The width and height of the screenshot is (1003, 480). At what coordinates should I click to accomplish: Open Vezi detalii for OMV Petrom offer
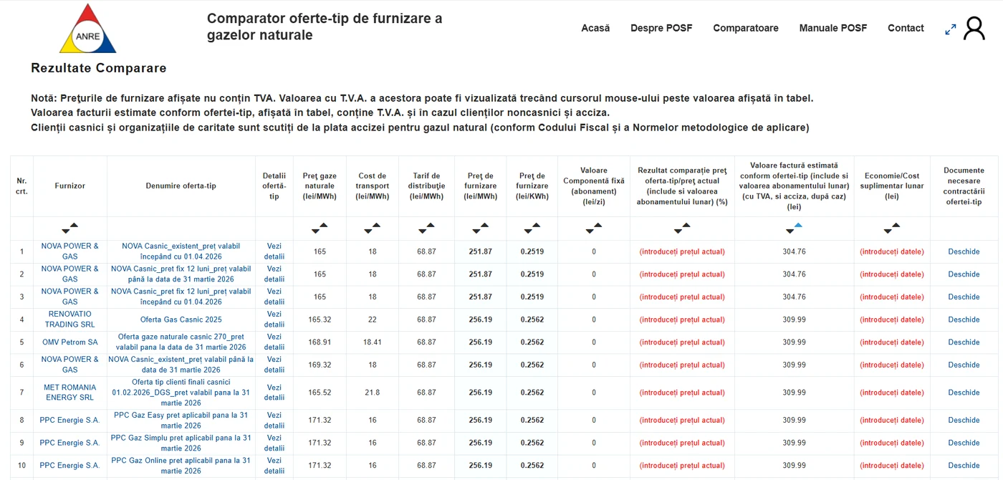(274, 342)
